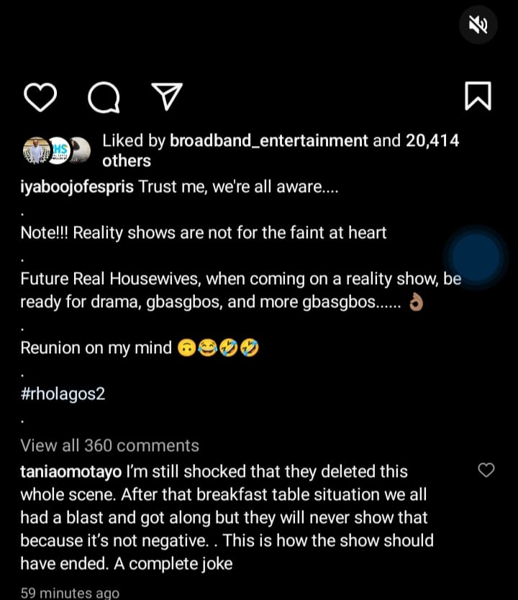Screen dimensions: 518x600
Task: Tap the third liker avatar on the right
Action: pyautogui.click(x=80, y=149)
